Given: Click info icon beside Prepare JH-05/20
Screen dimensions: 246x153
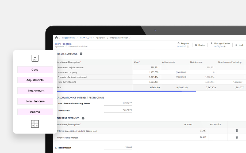Looking at the screenshot, I should (x=188, y=47).
